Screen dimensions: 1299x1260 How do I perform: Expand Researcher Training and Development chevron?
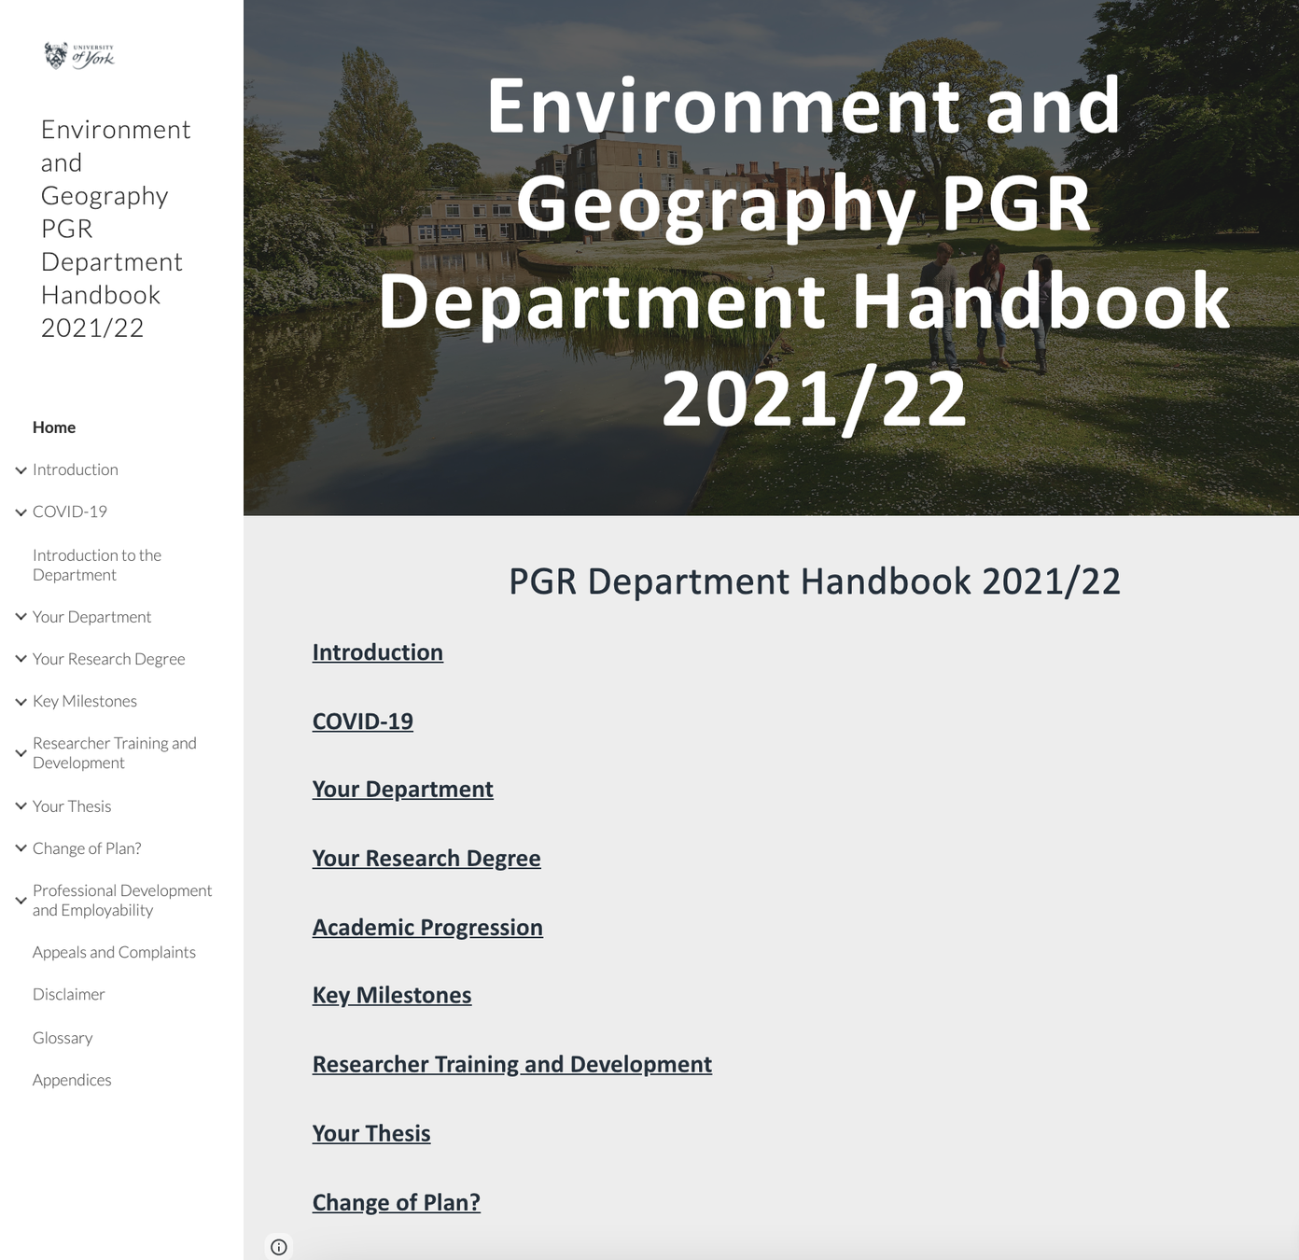point(21,753)
